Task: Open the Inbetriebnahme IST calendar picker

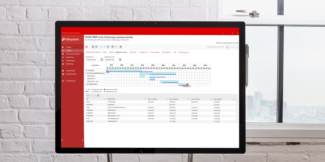Action: [x=120, y=60]
